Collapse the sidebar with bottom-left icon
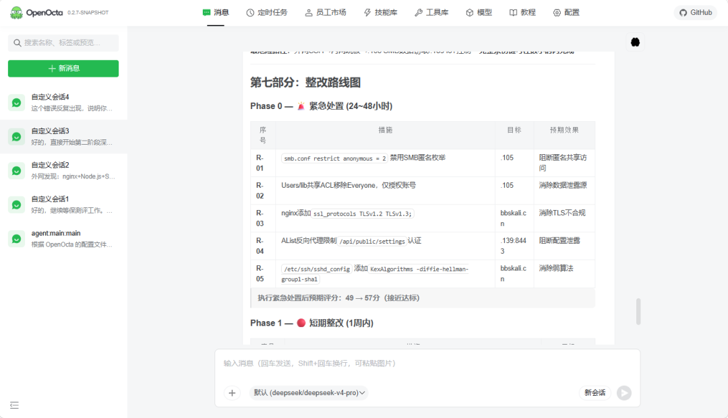Viewport: 728px width, 418px height. 14,405
